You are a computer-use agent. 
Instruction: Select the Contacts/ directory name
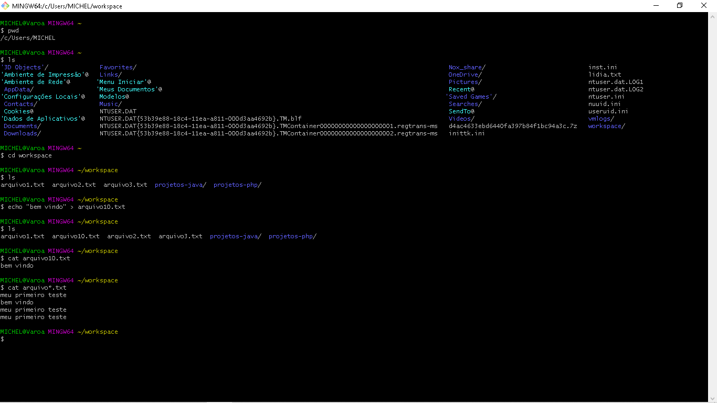click(20, 104)
